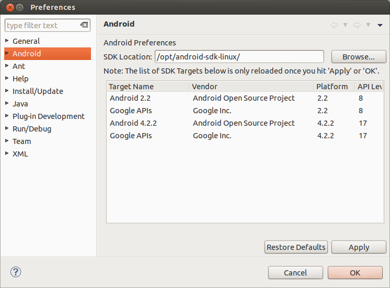Open the help question mark icon

click(x=16, y=272)
